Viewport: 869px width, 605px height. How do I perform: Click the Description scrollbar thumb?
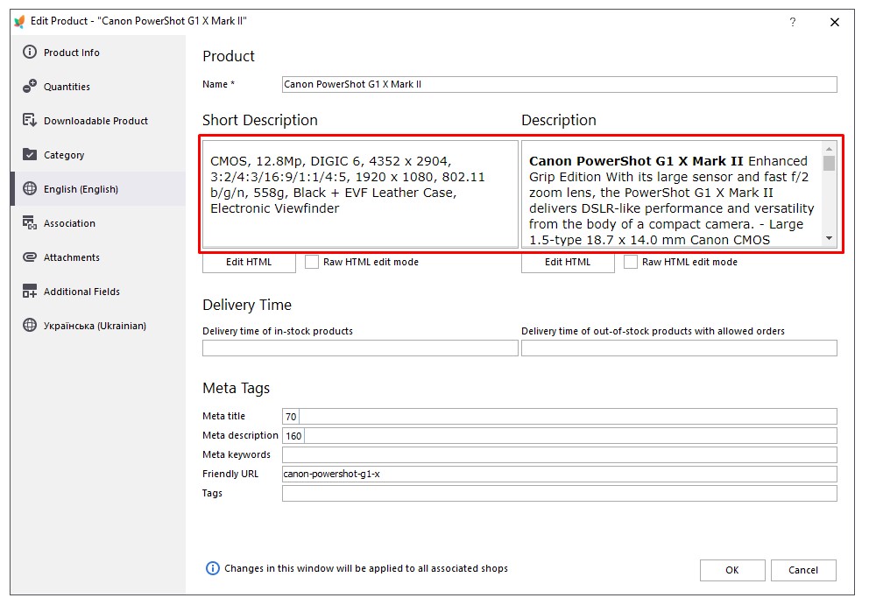click(x=829, y=164)
